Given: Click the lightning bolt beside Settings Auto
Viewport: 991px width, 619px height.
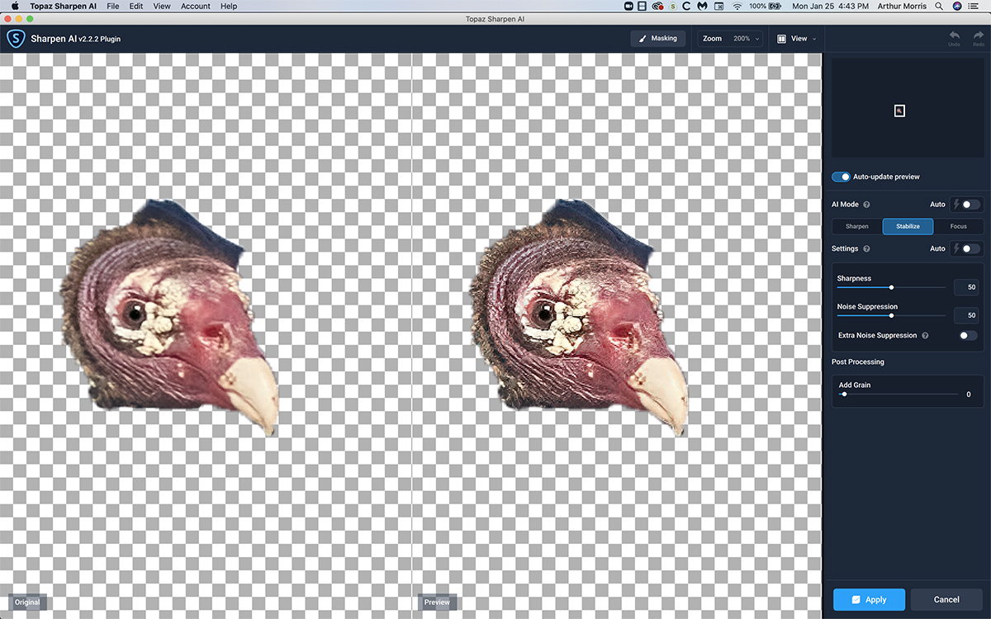Looking at the screenshot, I should click(x=957, y=248).
